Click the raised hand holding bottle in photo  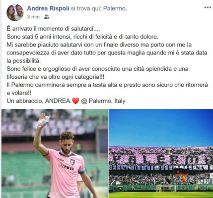tap(43, 121)
